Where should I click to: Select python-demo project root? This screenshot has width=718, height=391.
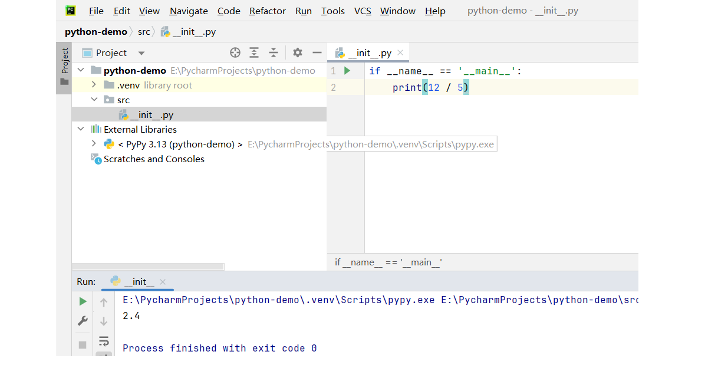point(135,70)
